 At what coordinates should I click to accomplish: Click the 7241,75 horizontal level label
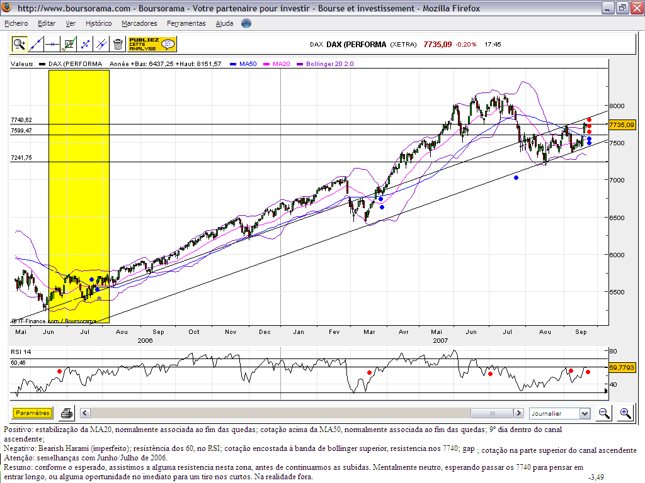click(x=21, y=158)
